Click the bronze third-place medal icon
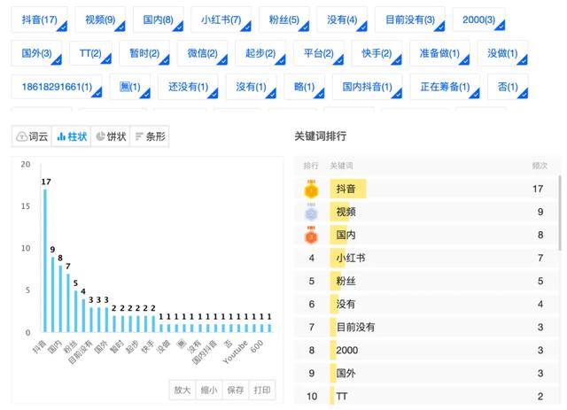The height and width of the screenshot is (410, 567). click(x=311, y=236)
